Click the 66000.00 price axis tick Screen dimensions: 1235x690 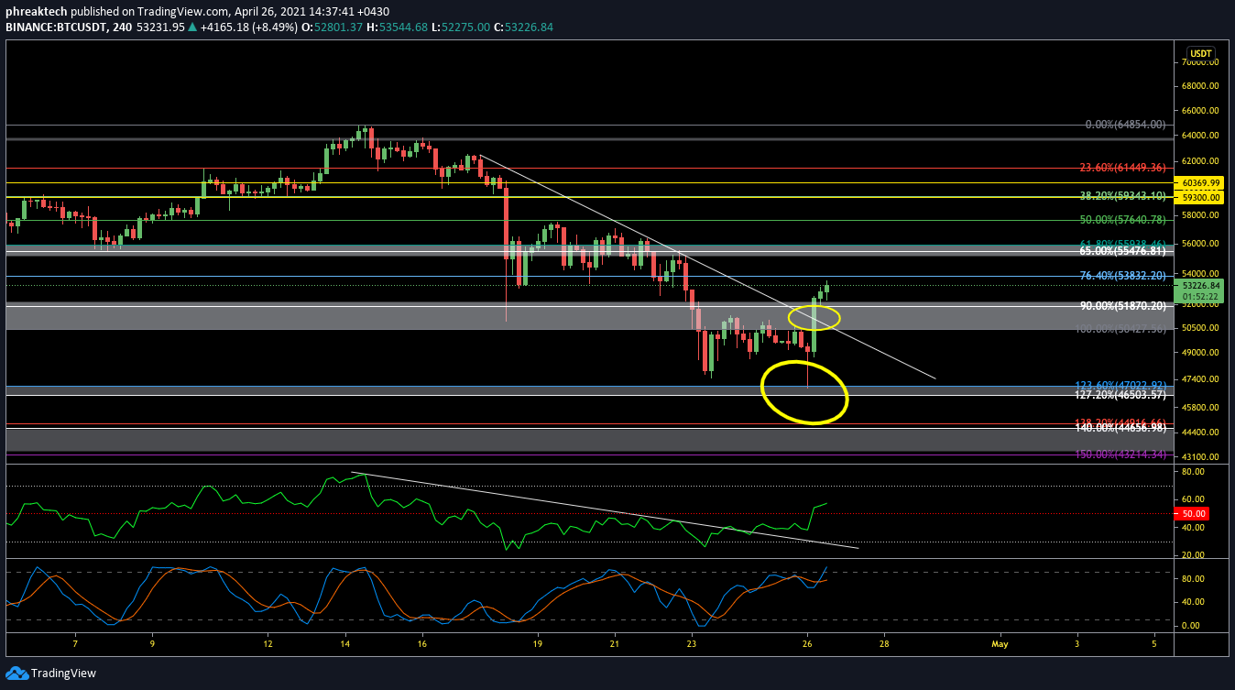click(x=1200, y=110)
